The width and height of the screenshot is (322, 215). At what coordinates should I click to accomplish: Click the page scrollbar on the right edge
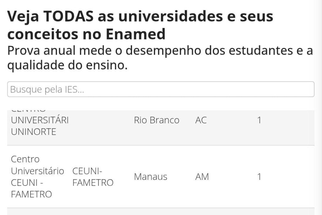click(318, 107)
